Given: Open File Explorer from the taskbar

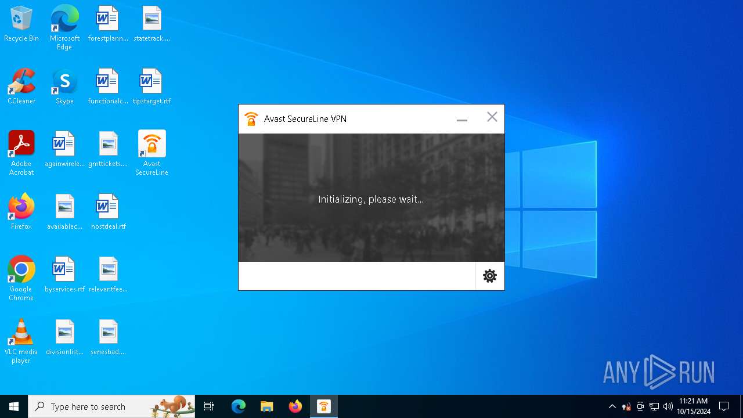Looking at the screenshot, I should tap(266, 406).
